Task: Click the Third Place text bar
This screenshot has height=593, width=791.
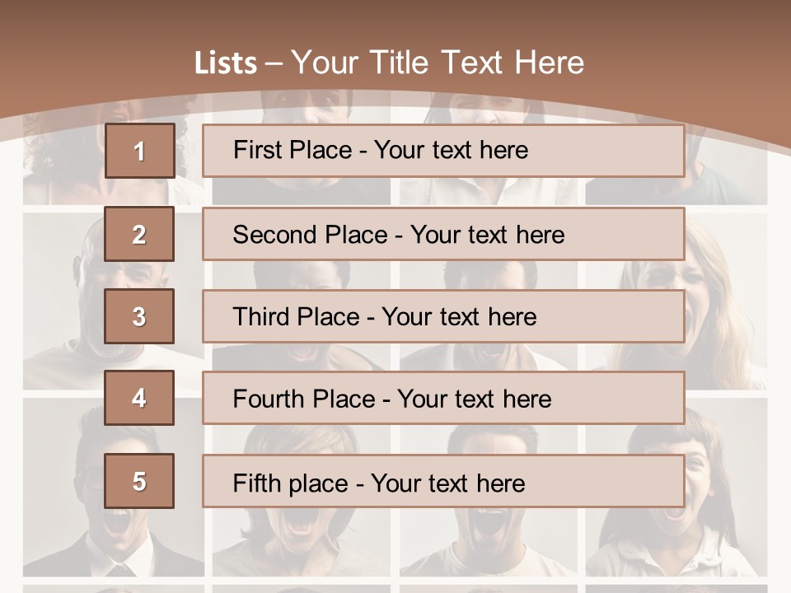Action: click(x=443, y=316)
